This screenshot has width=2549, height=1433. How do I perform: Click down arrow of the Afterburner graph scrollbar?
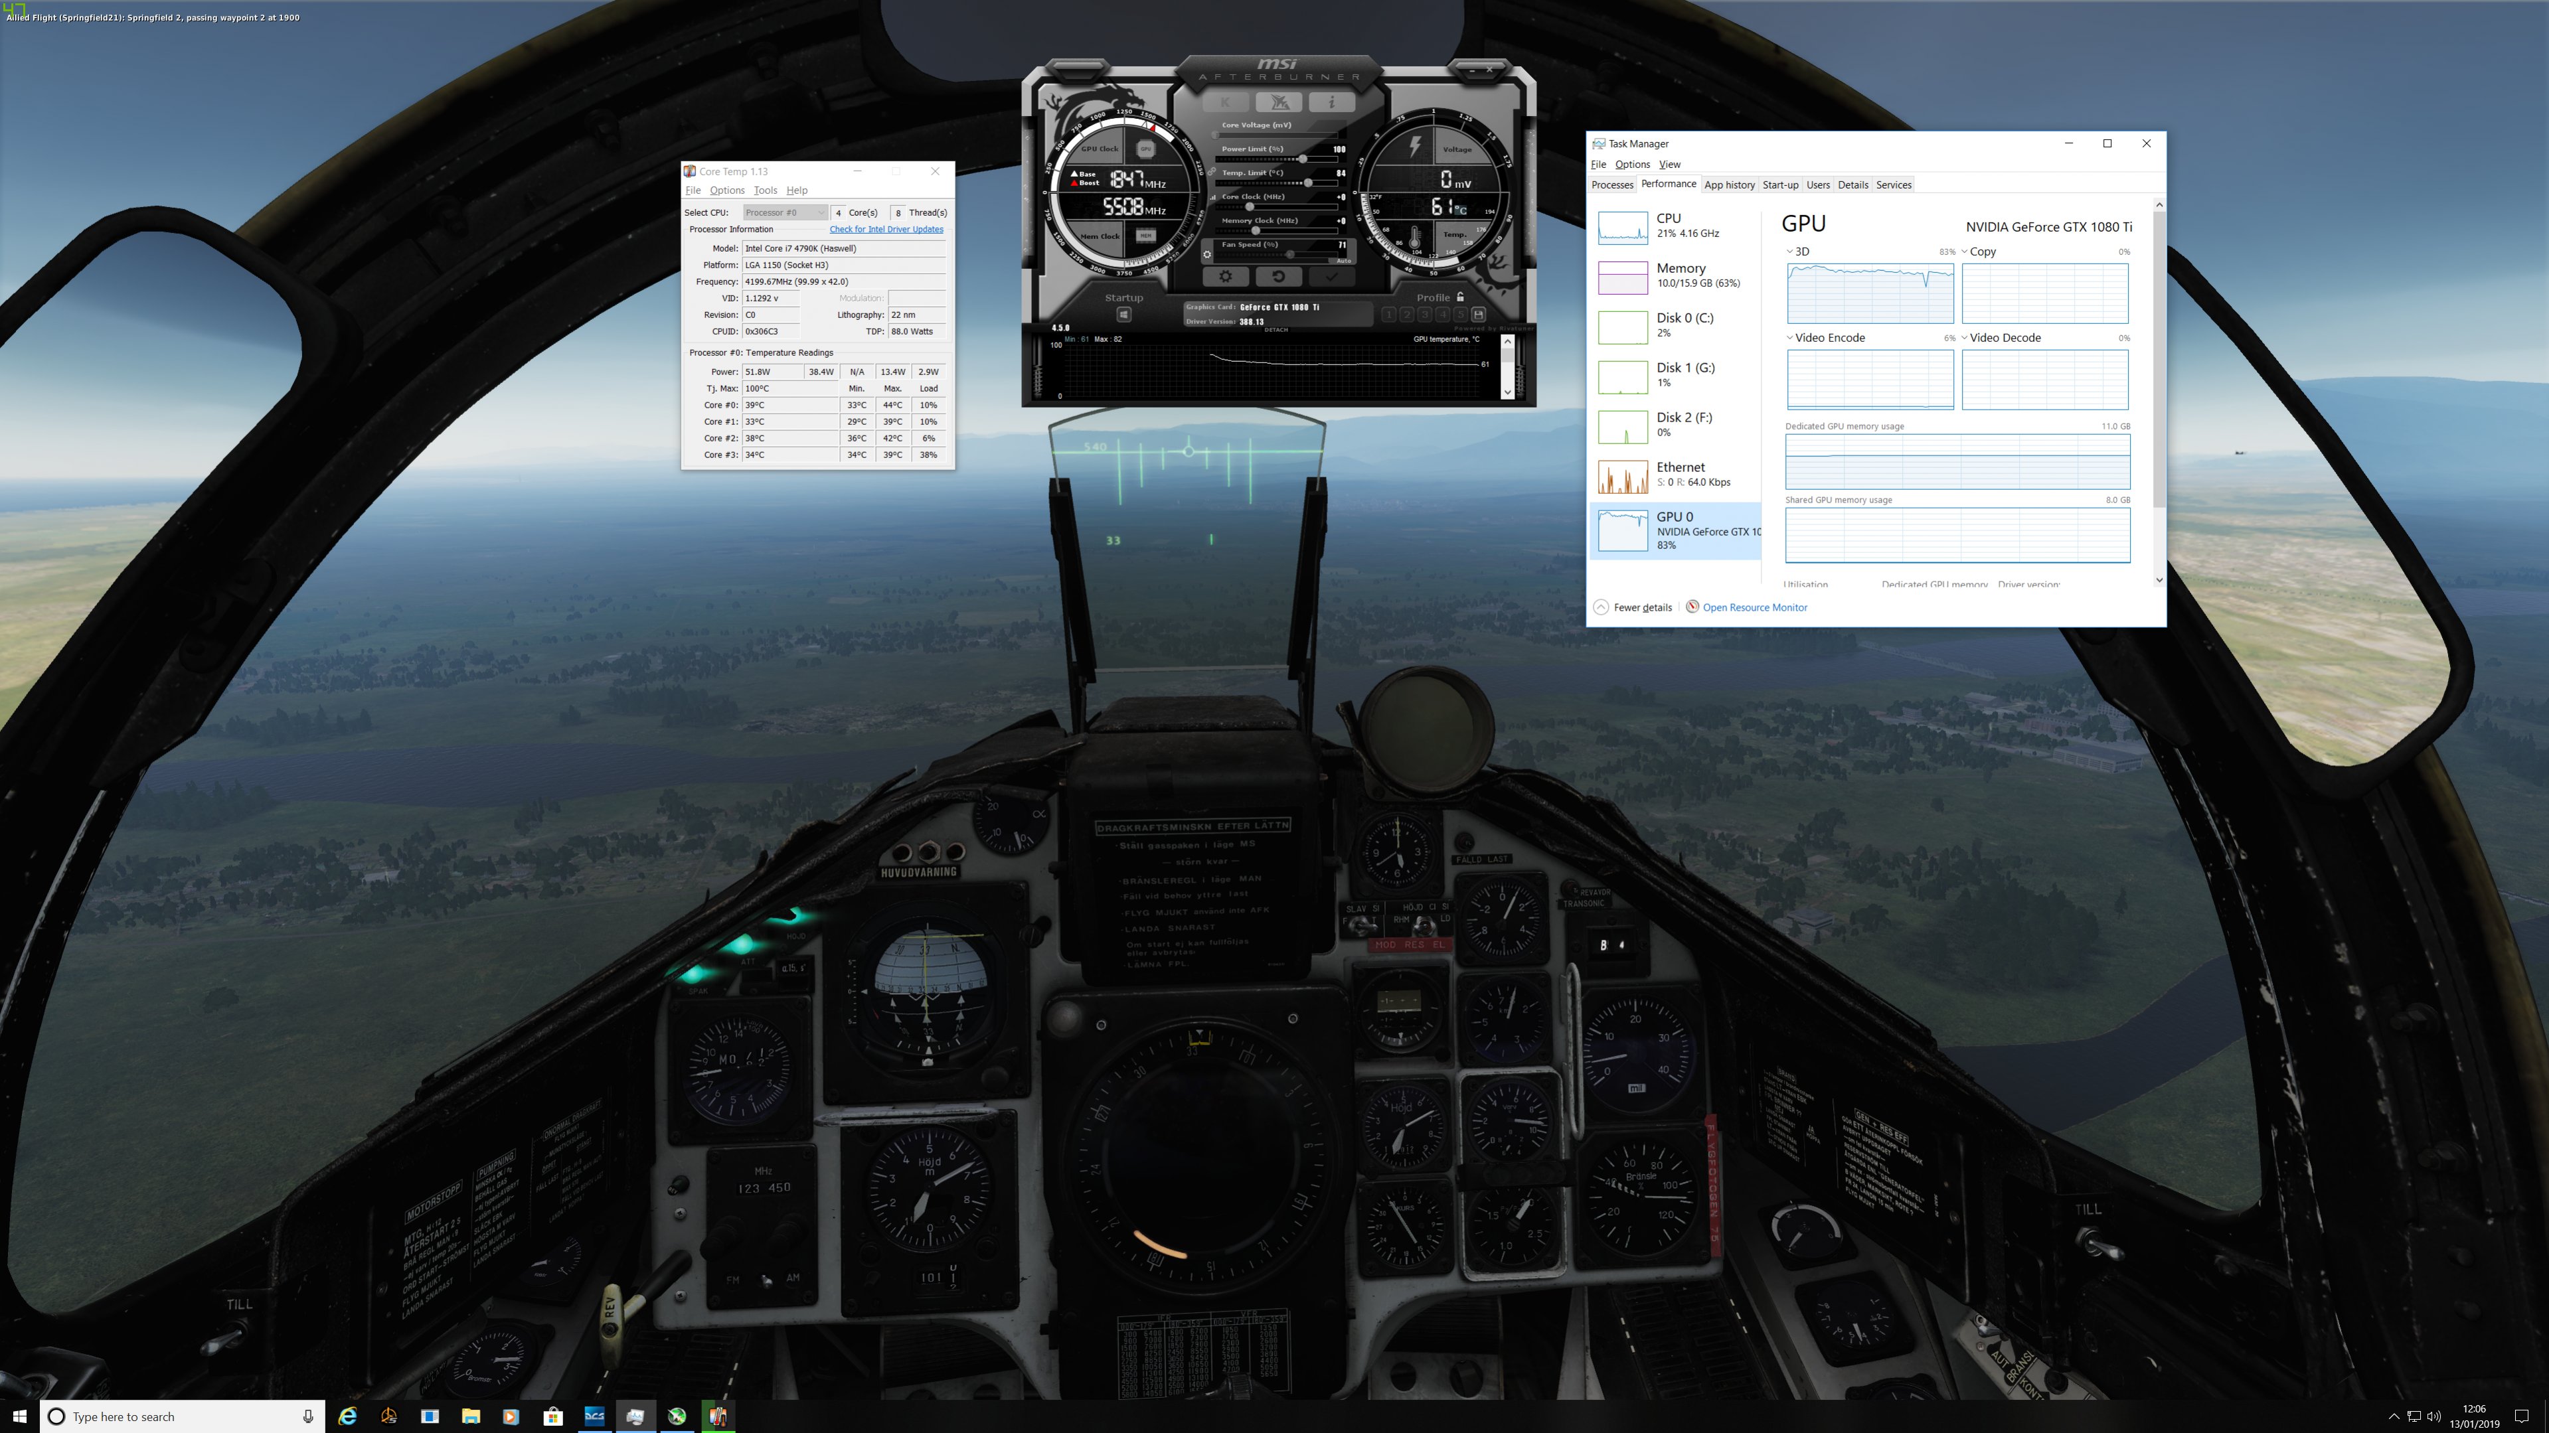(1507, 392)
